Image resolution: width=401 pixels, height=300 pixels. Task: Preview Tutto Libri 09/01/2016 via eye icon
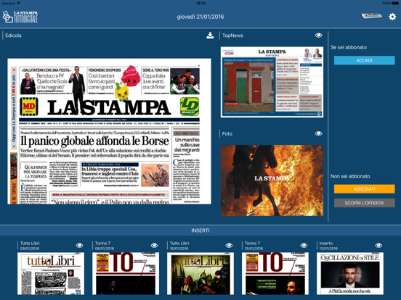79,246
